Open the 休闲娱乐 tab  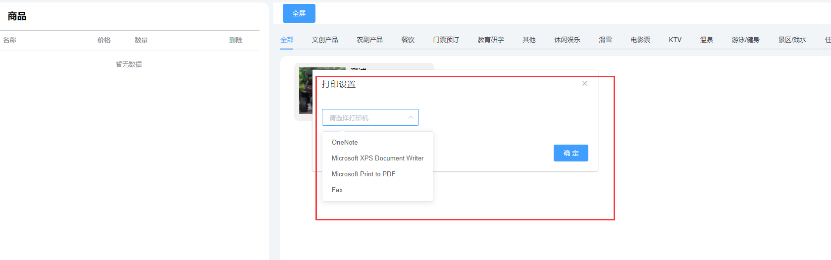tap(567, 40)
